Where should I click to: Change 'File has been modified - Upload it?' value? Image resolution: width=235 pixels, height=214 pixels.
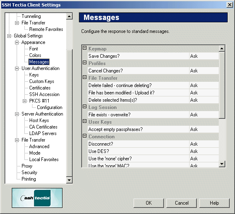[204, 93]
